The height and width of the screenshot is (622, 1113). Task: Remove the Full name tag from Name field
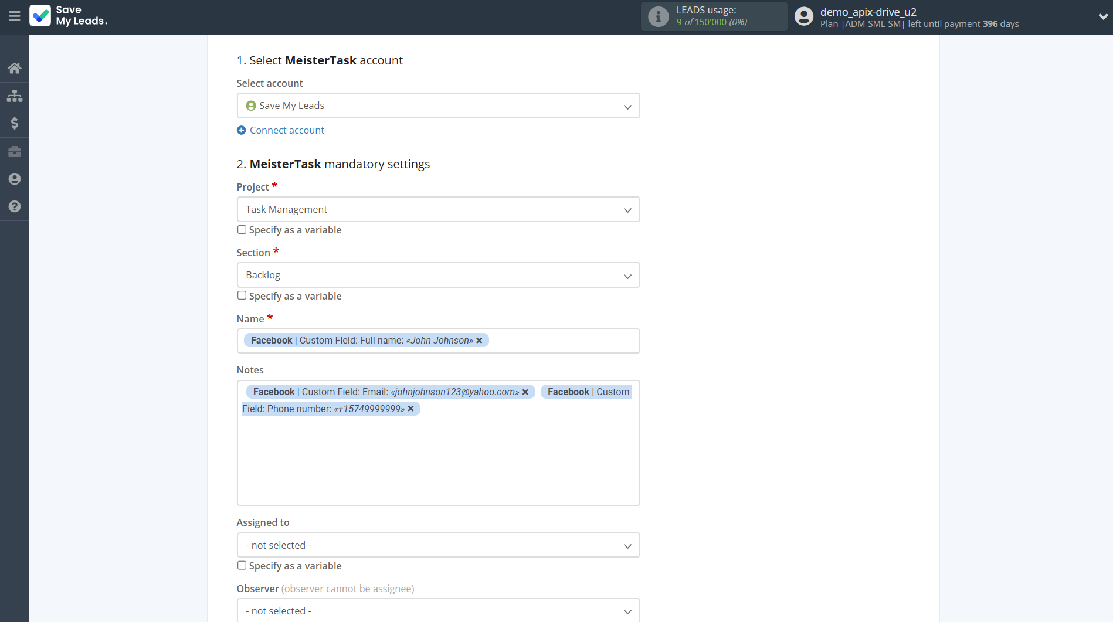click(479, 340)
